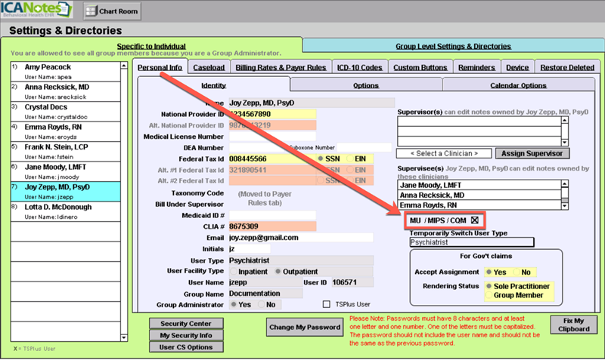Enable the TSPlus User checkbox
605x360 pixels.
click(x=327, y=304)
